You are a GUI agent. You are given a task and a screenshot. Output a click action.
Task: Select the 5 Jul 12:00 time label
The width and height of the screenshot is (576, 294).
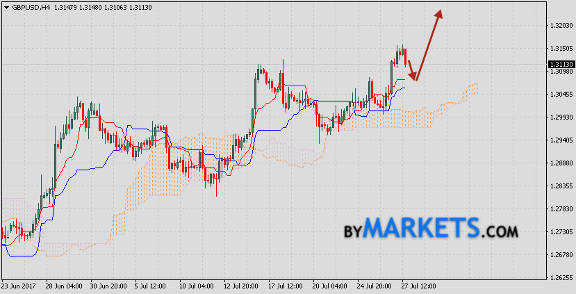click(x=149, y=286)
